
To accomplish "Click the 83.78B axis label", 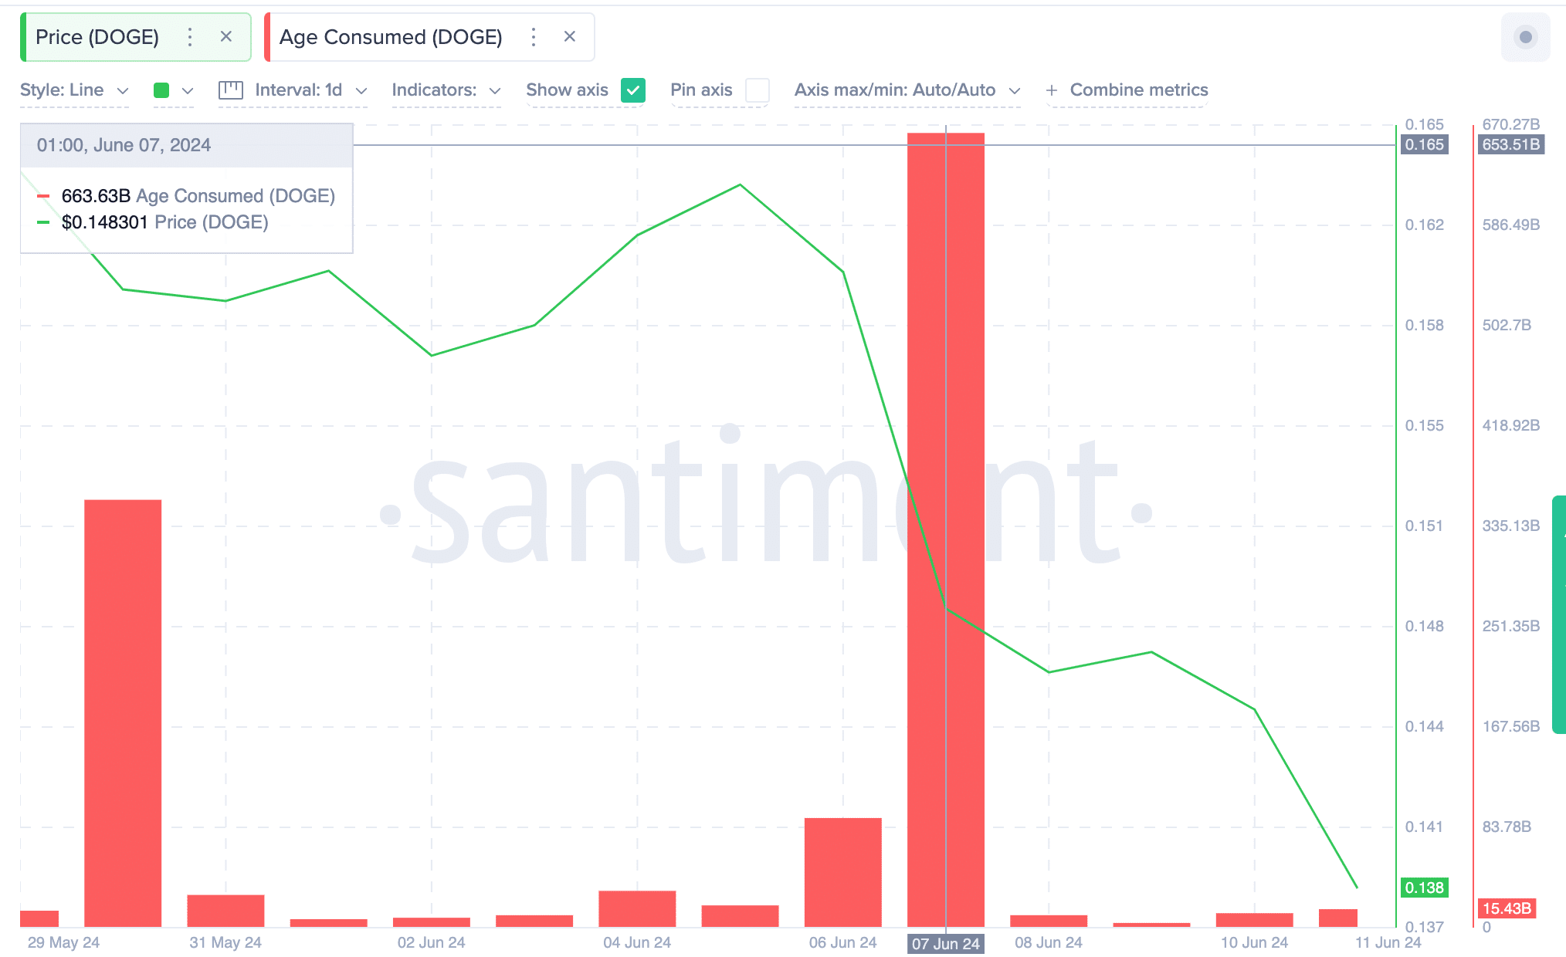I will pyautogui.click(x=1507, y=827).
